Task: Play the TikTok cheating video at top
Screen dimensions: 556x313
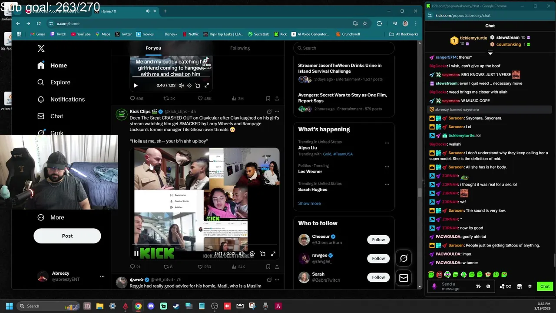Action: click(x=136, y=86)
